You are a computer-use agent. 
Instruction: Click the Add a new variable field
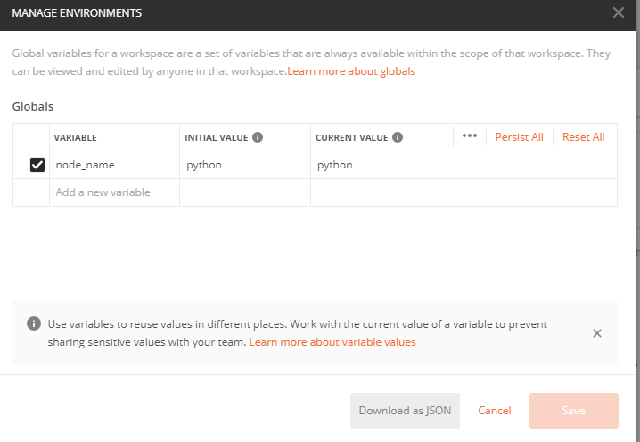(115, 192)
